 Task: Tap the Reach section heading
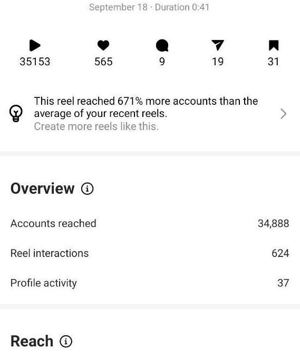32,342
